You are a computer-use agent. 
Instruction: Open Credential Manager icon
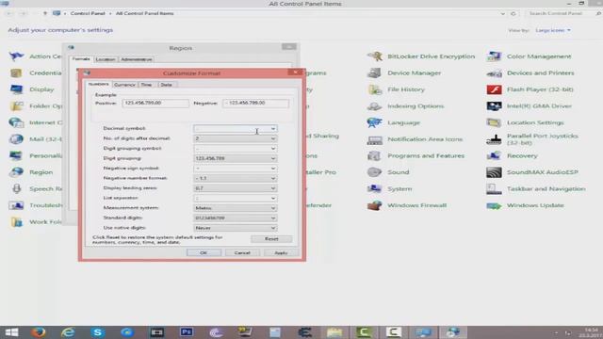coord(16,73)
